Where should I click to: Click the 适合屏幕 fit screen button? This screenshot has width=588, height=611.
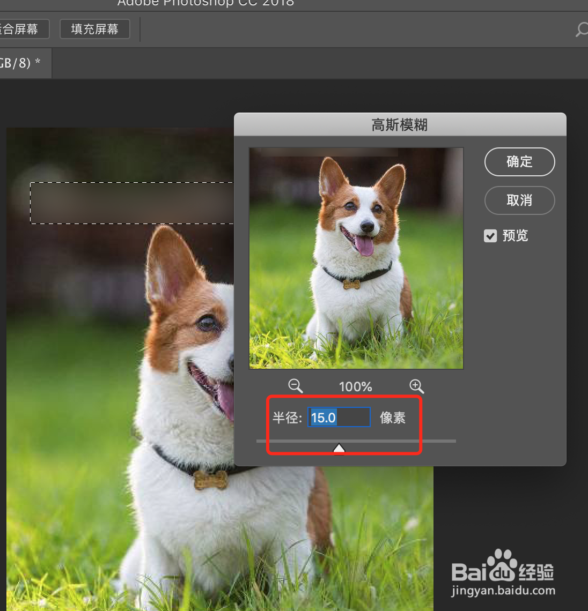coord(24,29)
